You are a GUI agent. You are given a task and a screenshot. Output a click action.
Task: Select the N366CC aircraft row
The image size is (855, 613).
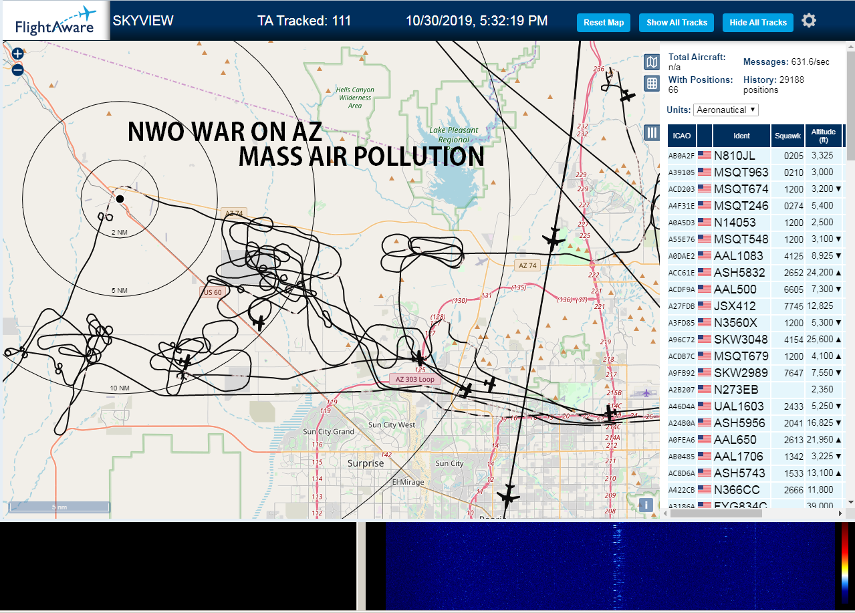tap(755, 489)
